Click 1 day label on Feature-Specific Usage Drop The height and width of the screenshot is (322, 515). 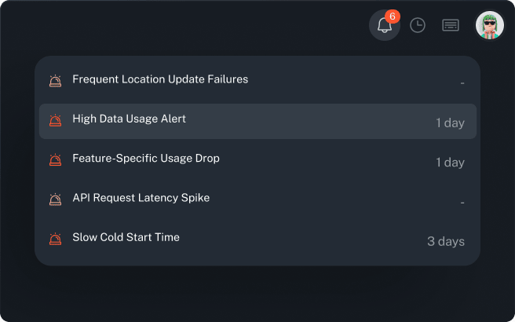point(450,163)
